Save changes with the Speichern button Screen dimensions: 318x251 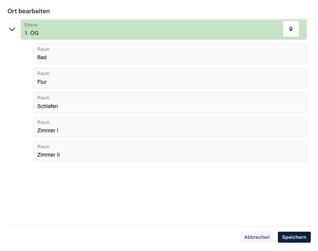point(294,237)
